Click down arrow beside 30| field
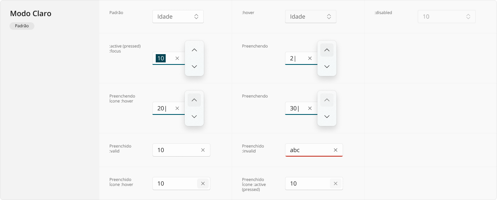 tap(327, 117)
